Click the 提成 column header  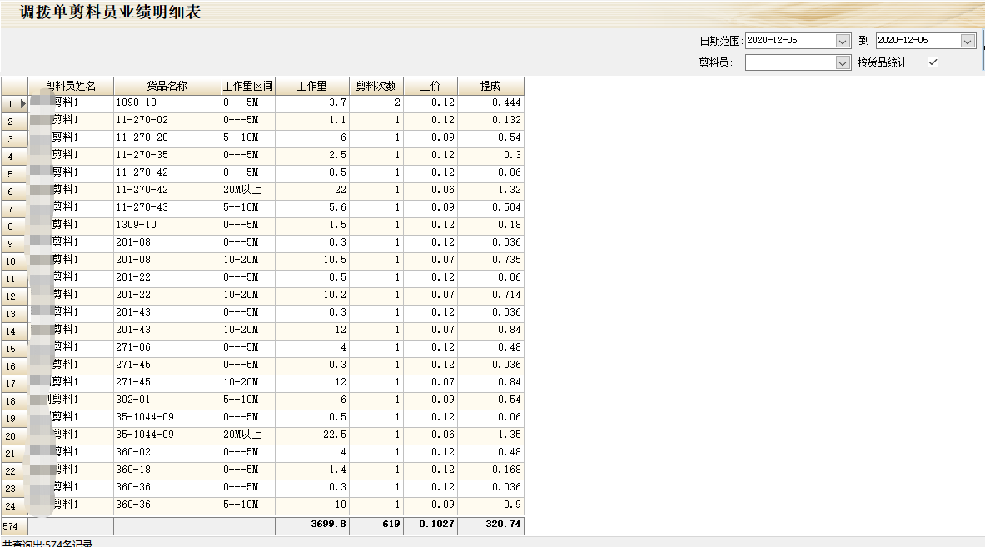click(x=490, y=86)
